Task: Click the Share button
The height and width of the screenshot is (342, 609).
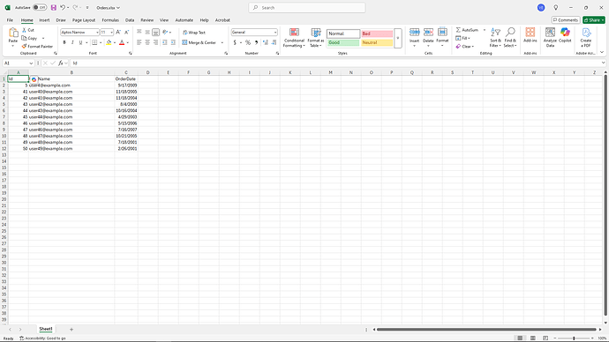Action: coord(593,20)
